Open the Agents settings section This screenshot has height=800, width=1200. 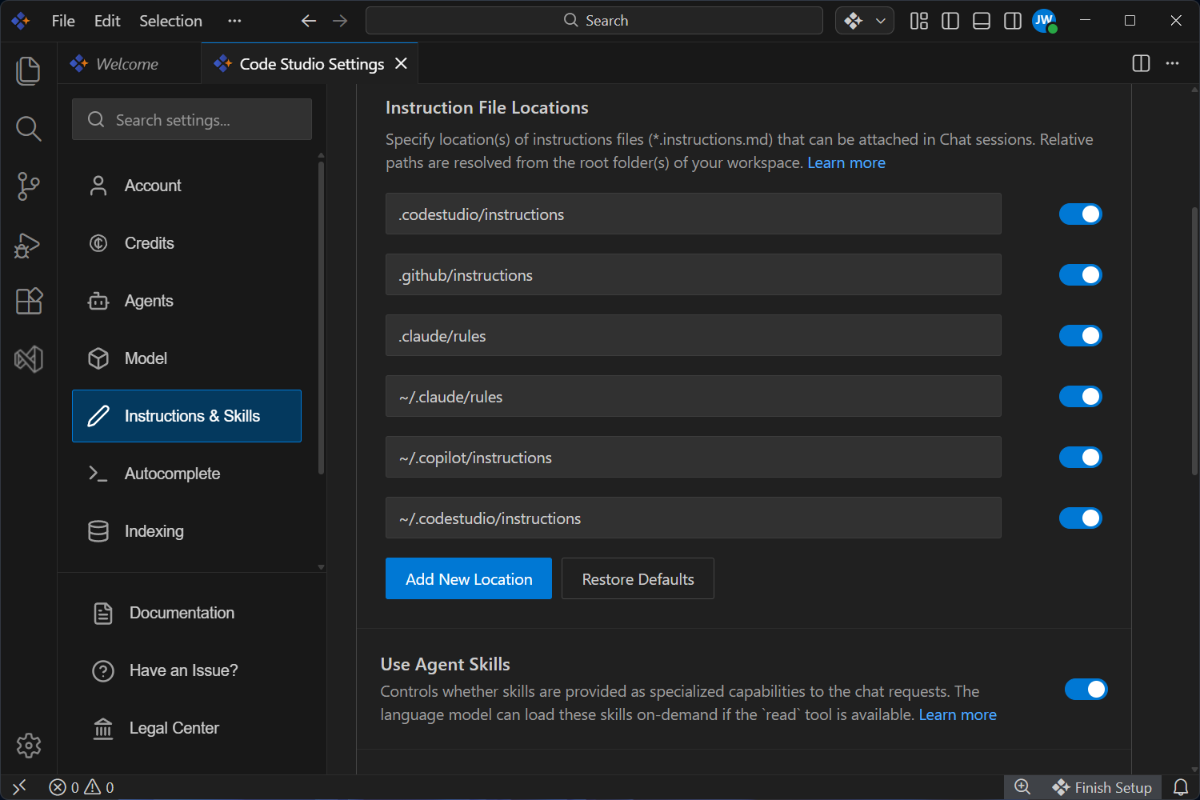pos(186,301)
